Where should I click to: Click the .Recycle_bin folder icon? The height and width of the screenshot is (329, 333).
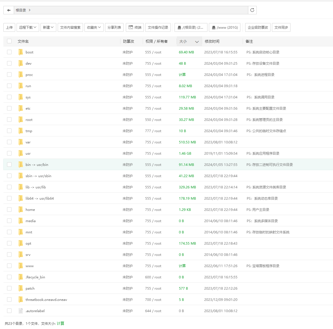pyautogui.click(x=21, y=277)
